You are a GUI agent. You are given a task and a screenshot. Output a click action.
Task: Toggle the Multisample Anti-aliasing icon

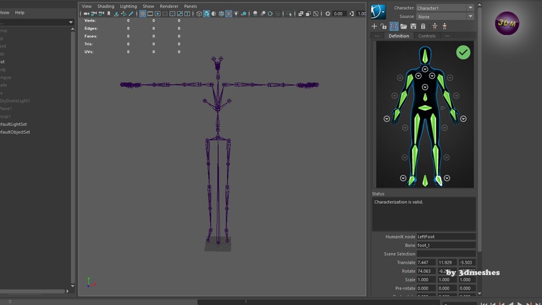point(270,14)
